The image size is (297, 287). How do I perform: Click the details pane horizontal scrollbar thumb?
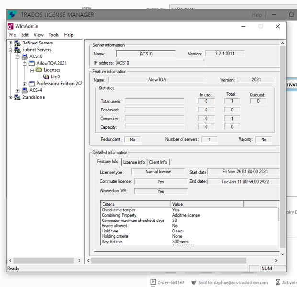coord(169,261)
